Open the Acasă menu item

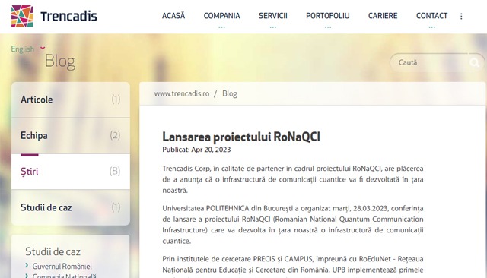click(x=173, y=15)
